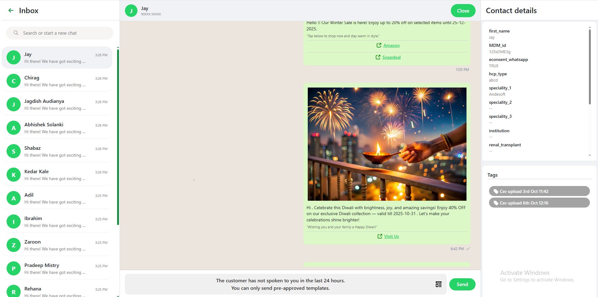Follow the Visit Us link
This screenshot has width=598, height=297.
[391, 236]
